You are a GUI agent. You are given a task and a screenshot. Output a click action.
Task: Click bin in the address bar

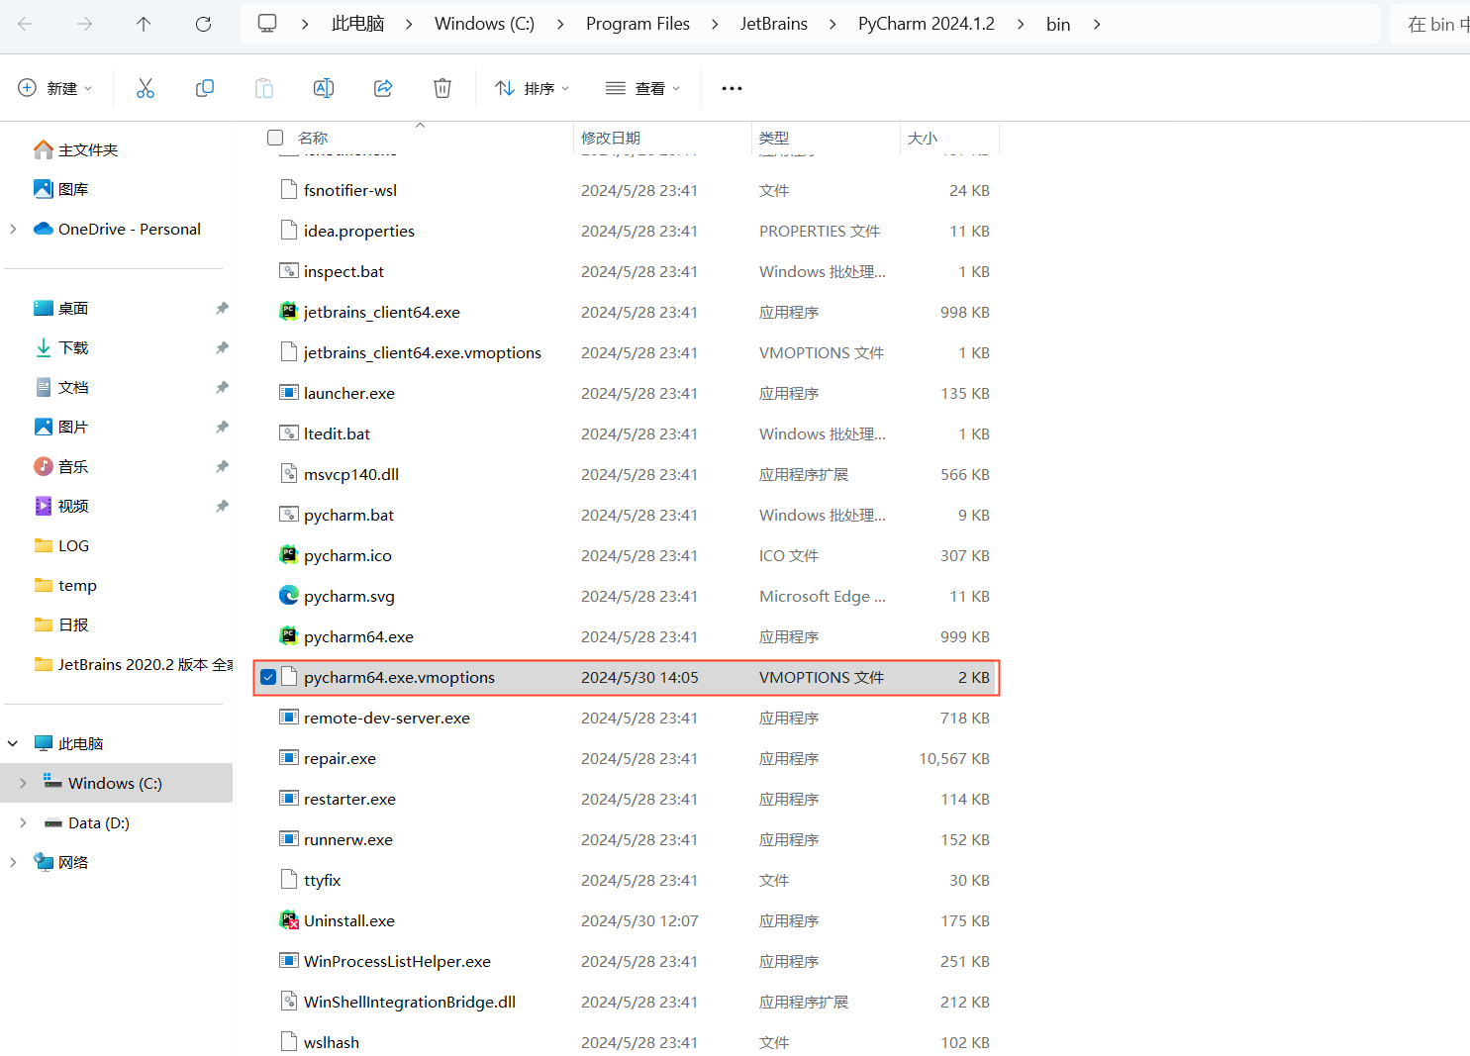(x=1058, y=24)
